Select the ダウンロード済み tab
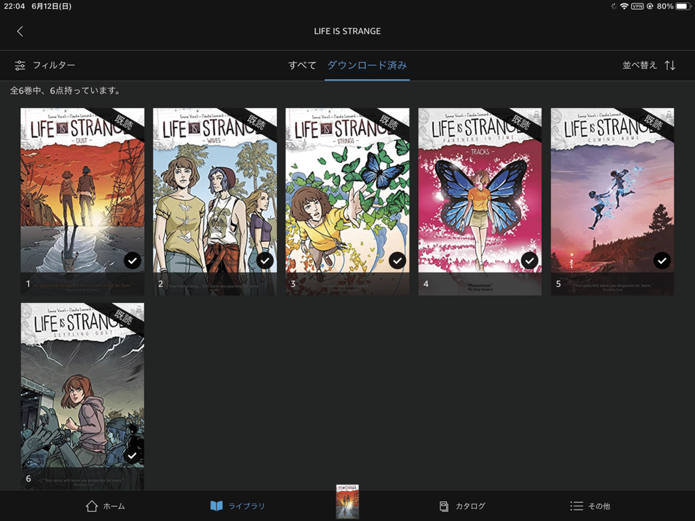This screenshot has width=695, height=521. click(x=367, y=65)
